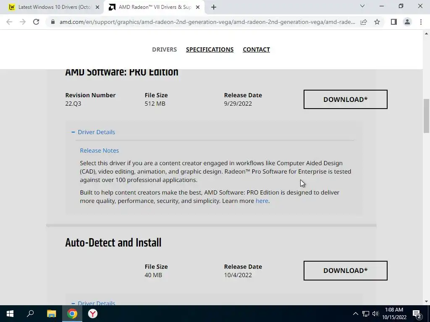Click the '10/4/2022' release date

[x=238, y=275]
